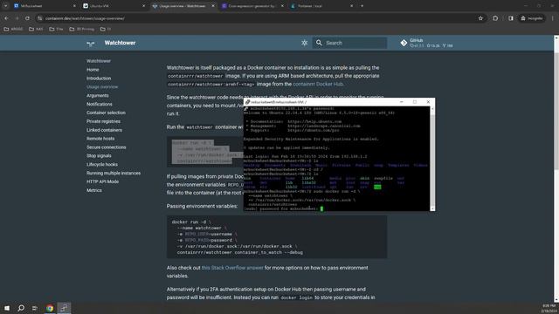Open Chrome from the taskbar
The height and width of the screenshot is (314, 559).
pyautogui.click(x=50, y=308)
